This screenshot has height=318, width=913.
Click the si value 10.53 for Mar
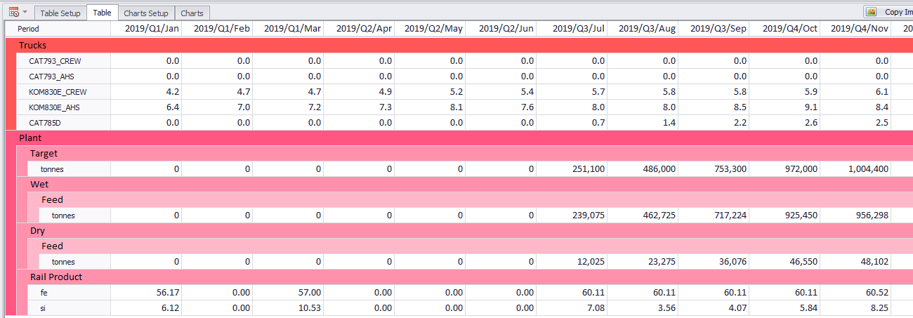point(288,307)
